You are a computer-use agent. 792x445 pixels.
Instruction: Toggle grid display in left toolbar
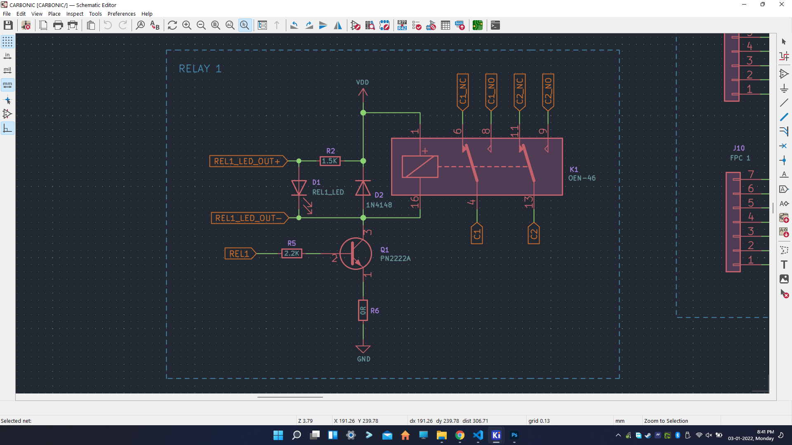[7, 42]
